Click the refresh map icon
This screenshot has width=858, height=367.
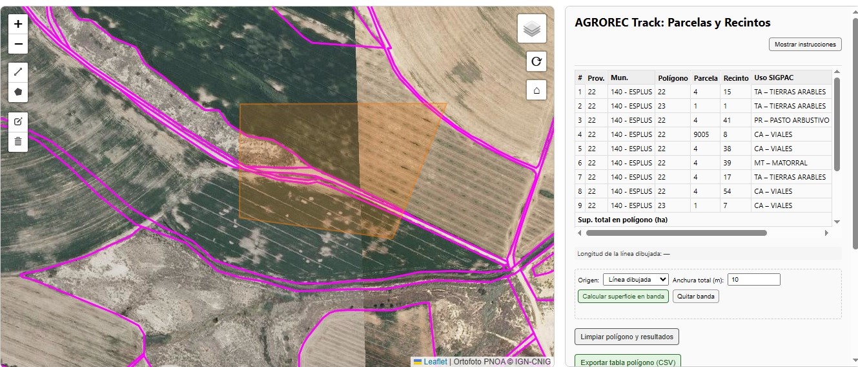pos(536,61)
